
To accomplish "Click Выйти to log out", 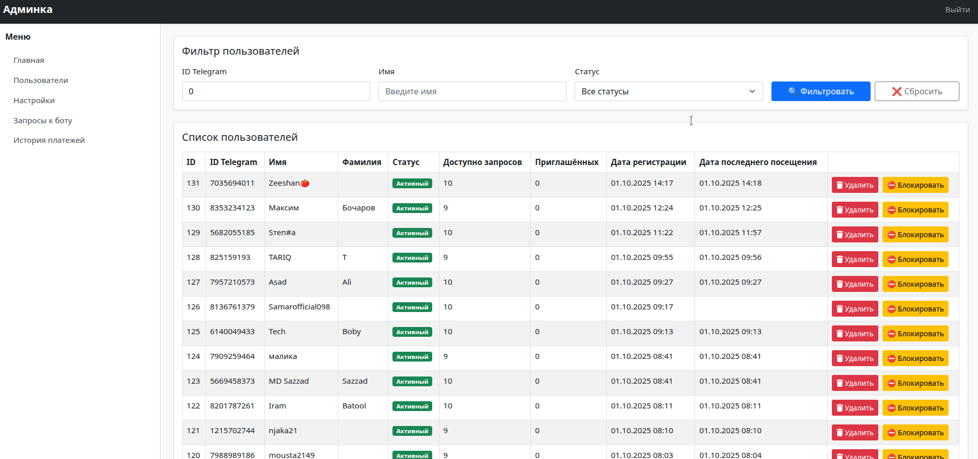I will click(x=957, y=10).
